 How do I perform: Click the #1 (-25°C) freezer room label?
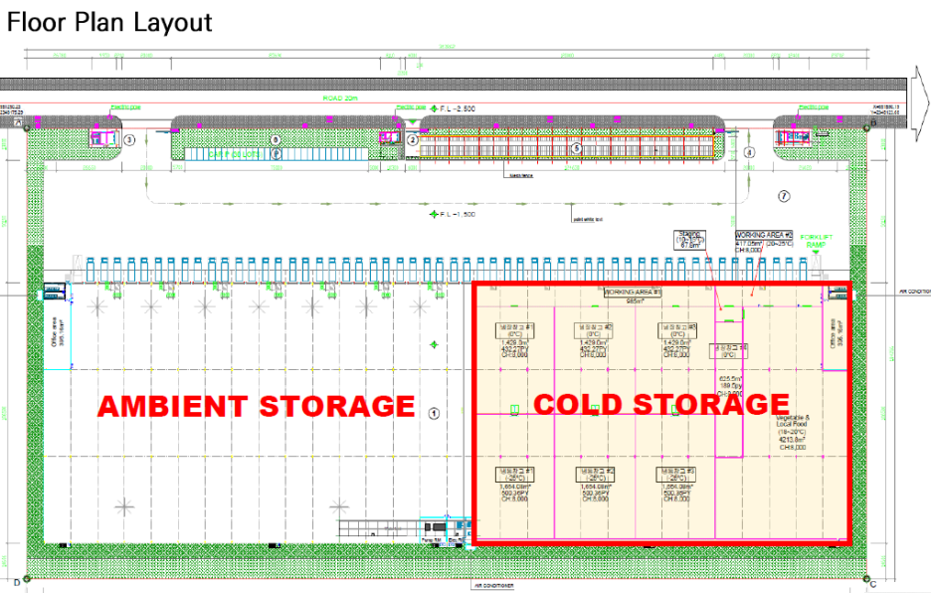515,474
